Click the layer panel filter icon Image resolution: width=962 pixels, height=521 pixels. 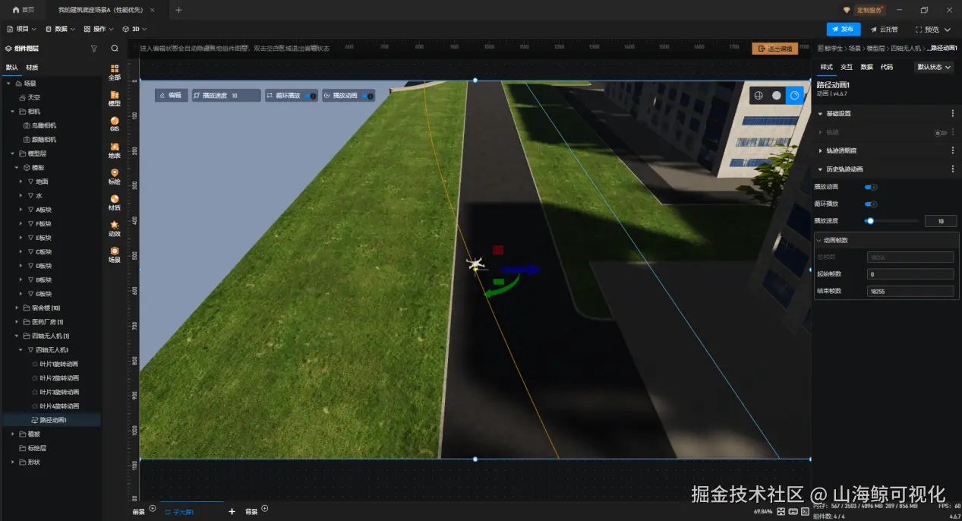(94, 48)
